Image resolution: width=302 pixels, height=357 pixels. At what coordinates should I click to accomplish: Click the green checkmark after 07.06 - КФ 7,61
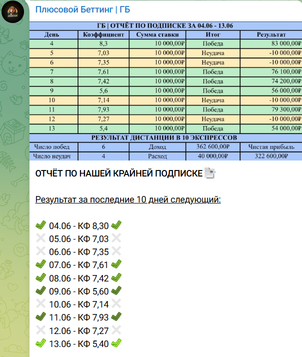click(116, 264)
